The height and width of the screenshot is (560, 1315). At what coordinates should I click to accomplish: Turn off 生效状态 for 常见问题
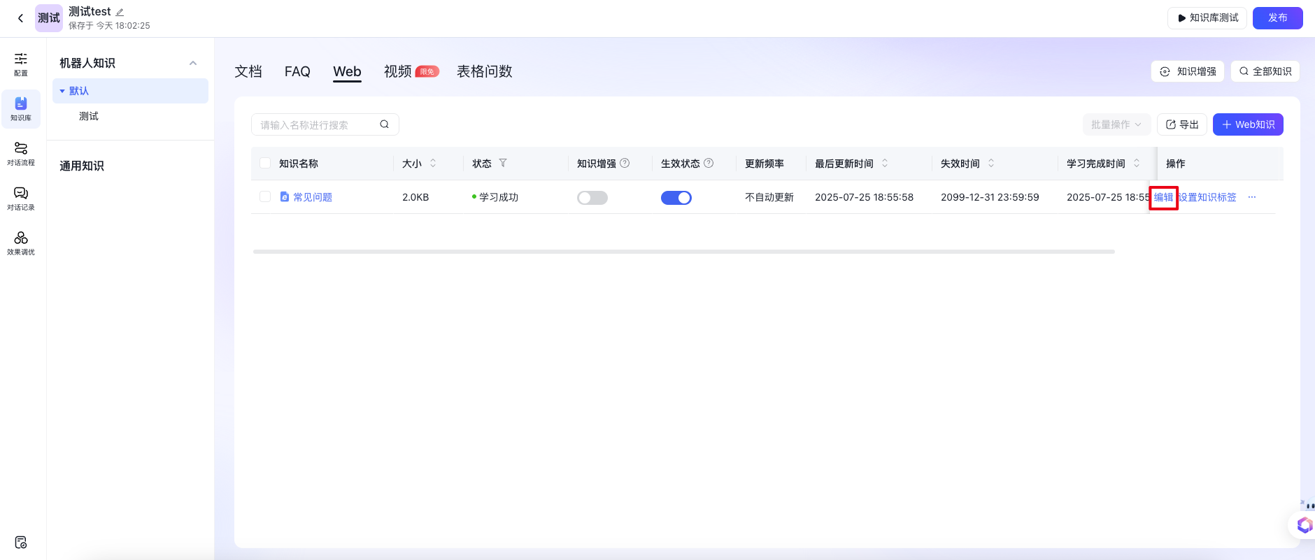[x=676, y=198]
